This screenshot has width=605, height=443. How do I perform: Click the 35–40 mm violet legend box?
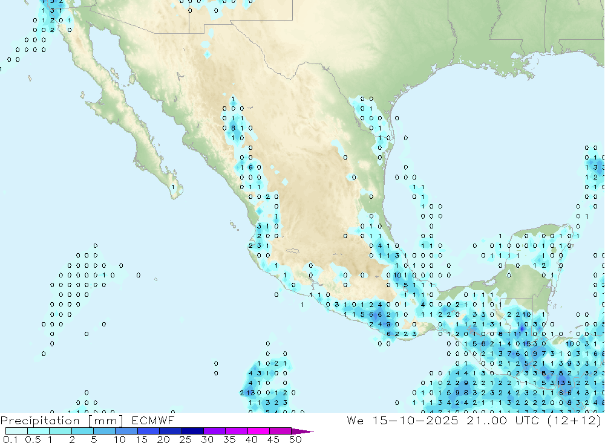tap(236, 431)
